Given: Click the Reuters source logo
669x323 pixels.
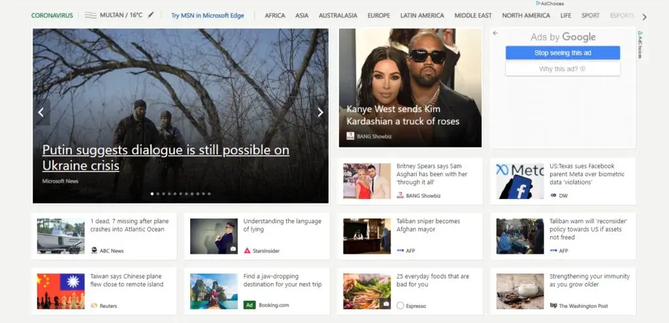Looking at the screenshot, I should [x=94, y=305].
